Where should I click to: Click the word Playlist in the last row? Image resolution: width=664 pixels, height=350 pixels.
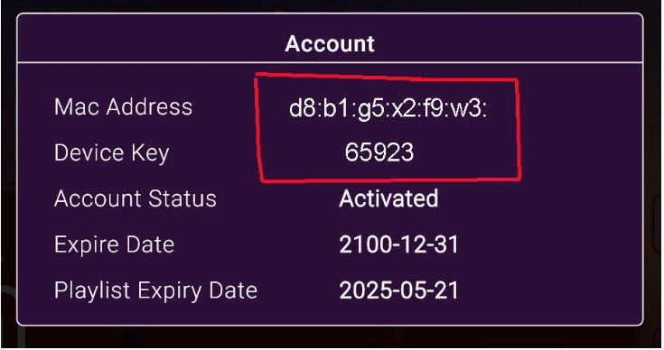pos(92,290)
